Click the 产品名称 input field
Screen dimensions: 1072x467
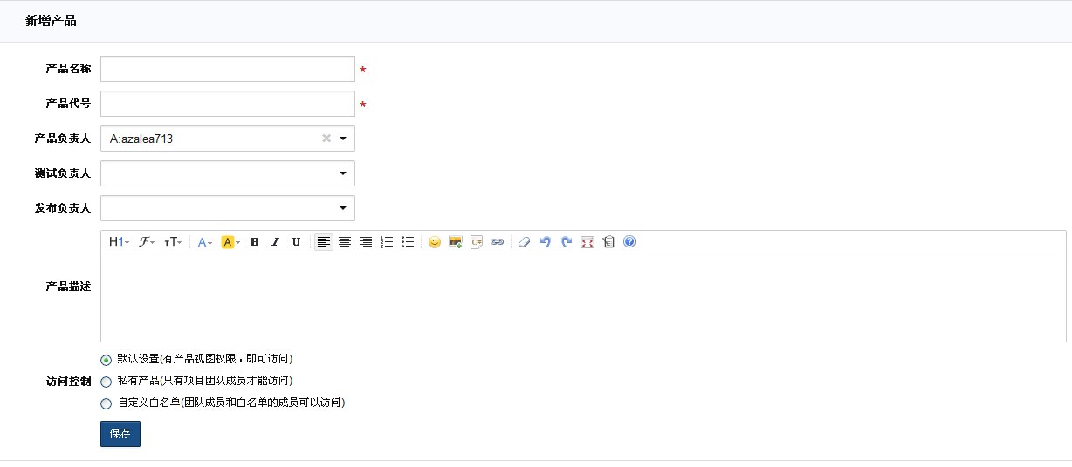[228, 69]
